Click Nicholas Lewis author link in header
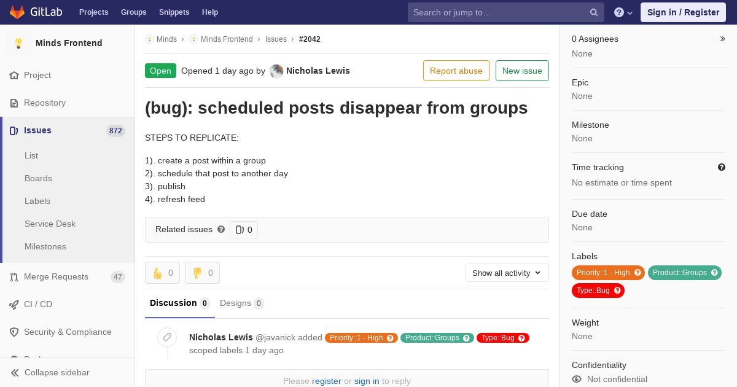This screenshot has width=737, height=387. [x=318, y=71]
